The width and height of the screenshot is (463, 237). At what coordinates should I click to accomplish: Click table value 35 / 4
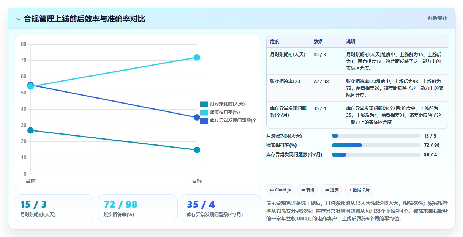tap(320, 108)
